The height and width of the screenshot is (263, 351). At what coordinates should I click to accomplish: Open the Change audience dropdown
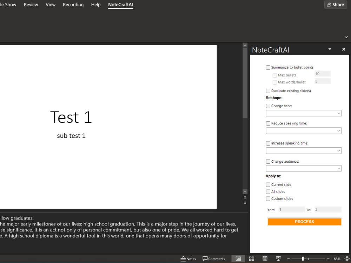pyautogui.click(x=304, y=168)
